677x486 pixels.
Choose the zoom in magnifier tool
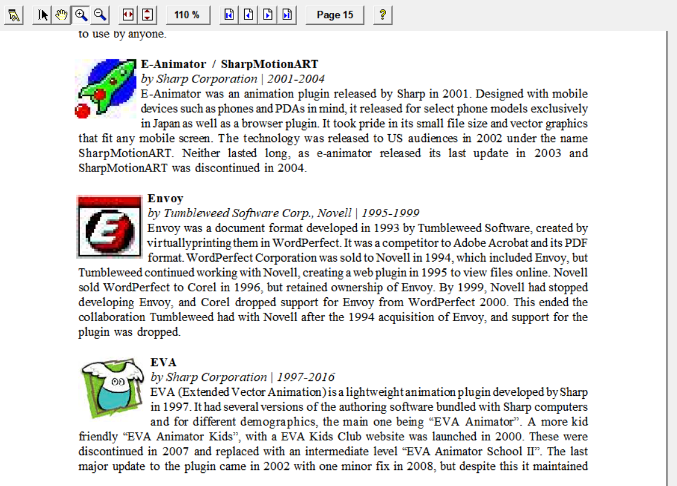pyautogui.click(x=81, y=15)
